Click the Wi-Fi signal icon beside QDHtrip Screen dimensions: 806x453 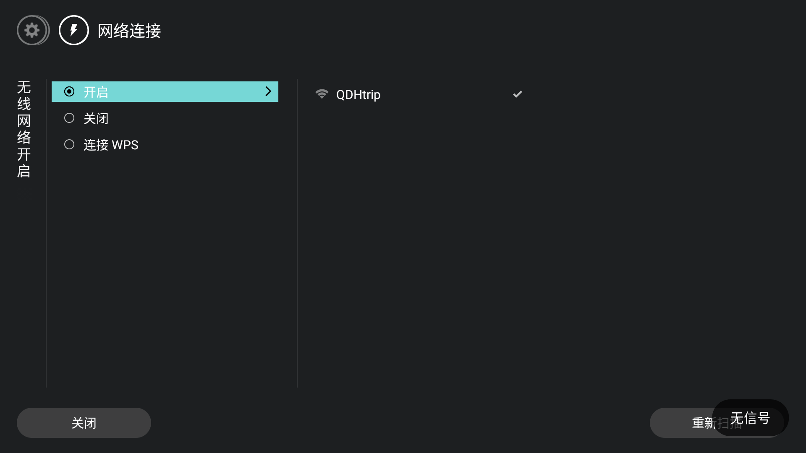(322, 94)
